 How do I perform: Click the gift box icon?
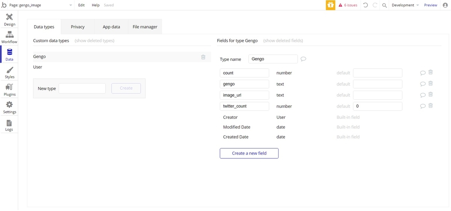point(330,5)
